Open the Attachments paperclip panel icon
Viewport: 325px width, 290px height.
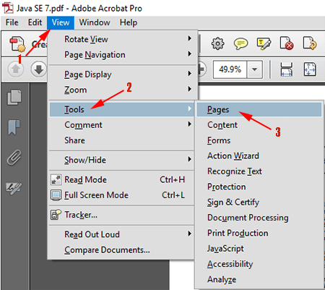14,158
